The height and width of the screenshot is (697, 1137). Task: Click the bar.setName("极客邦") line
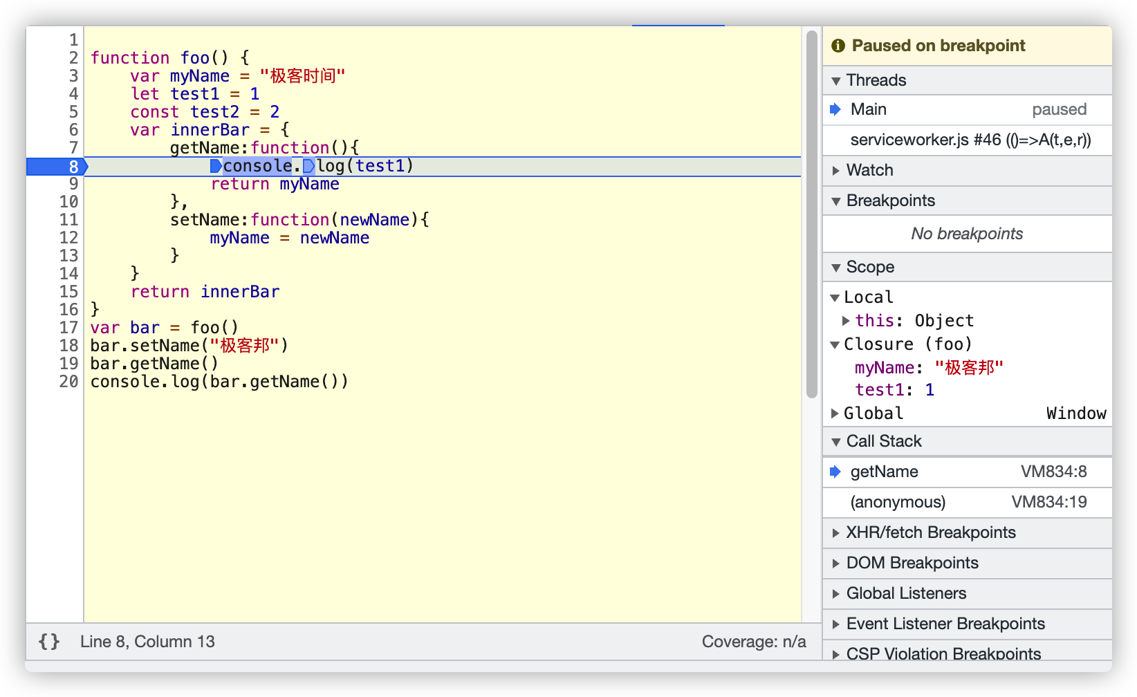pyautogui.click(x=189, y=346)
